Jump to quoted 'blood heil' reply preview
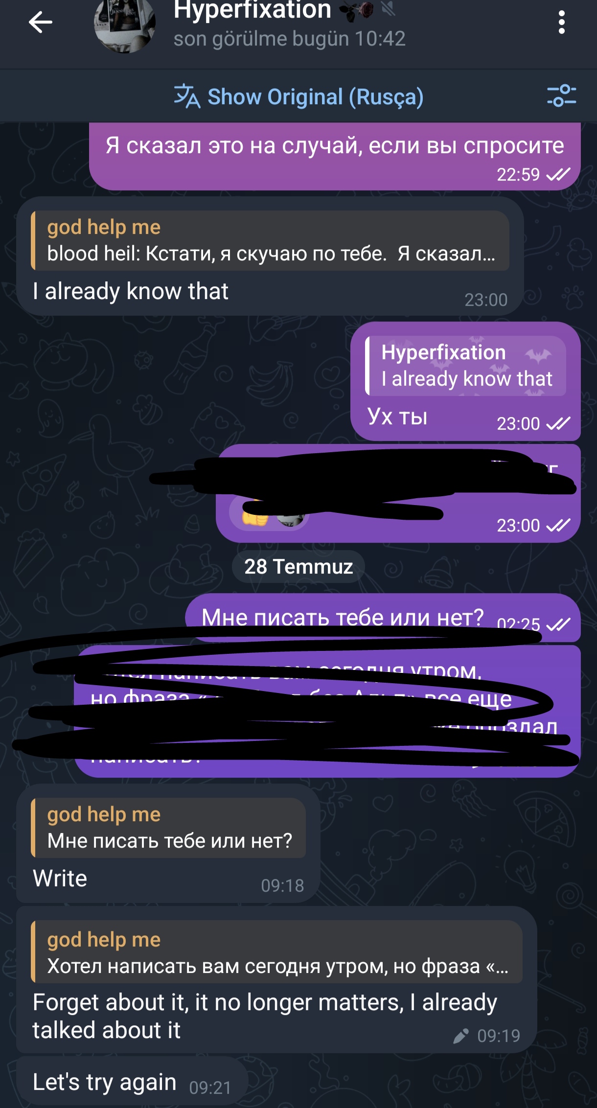597x1108 pixels. pos(270,240)
